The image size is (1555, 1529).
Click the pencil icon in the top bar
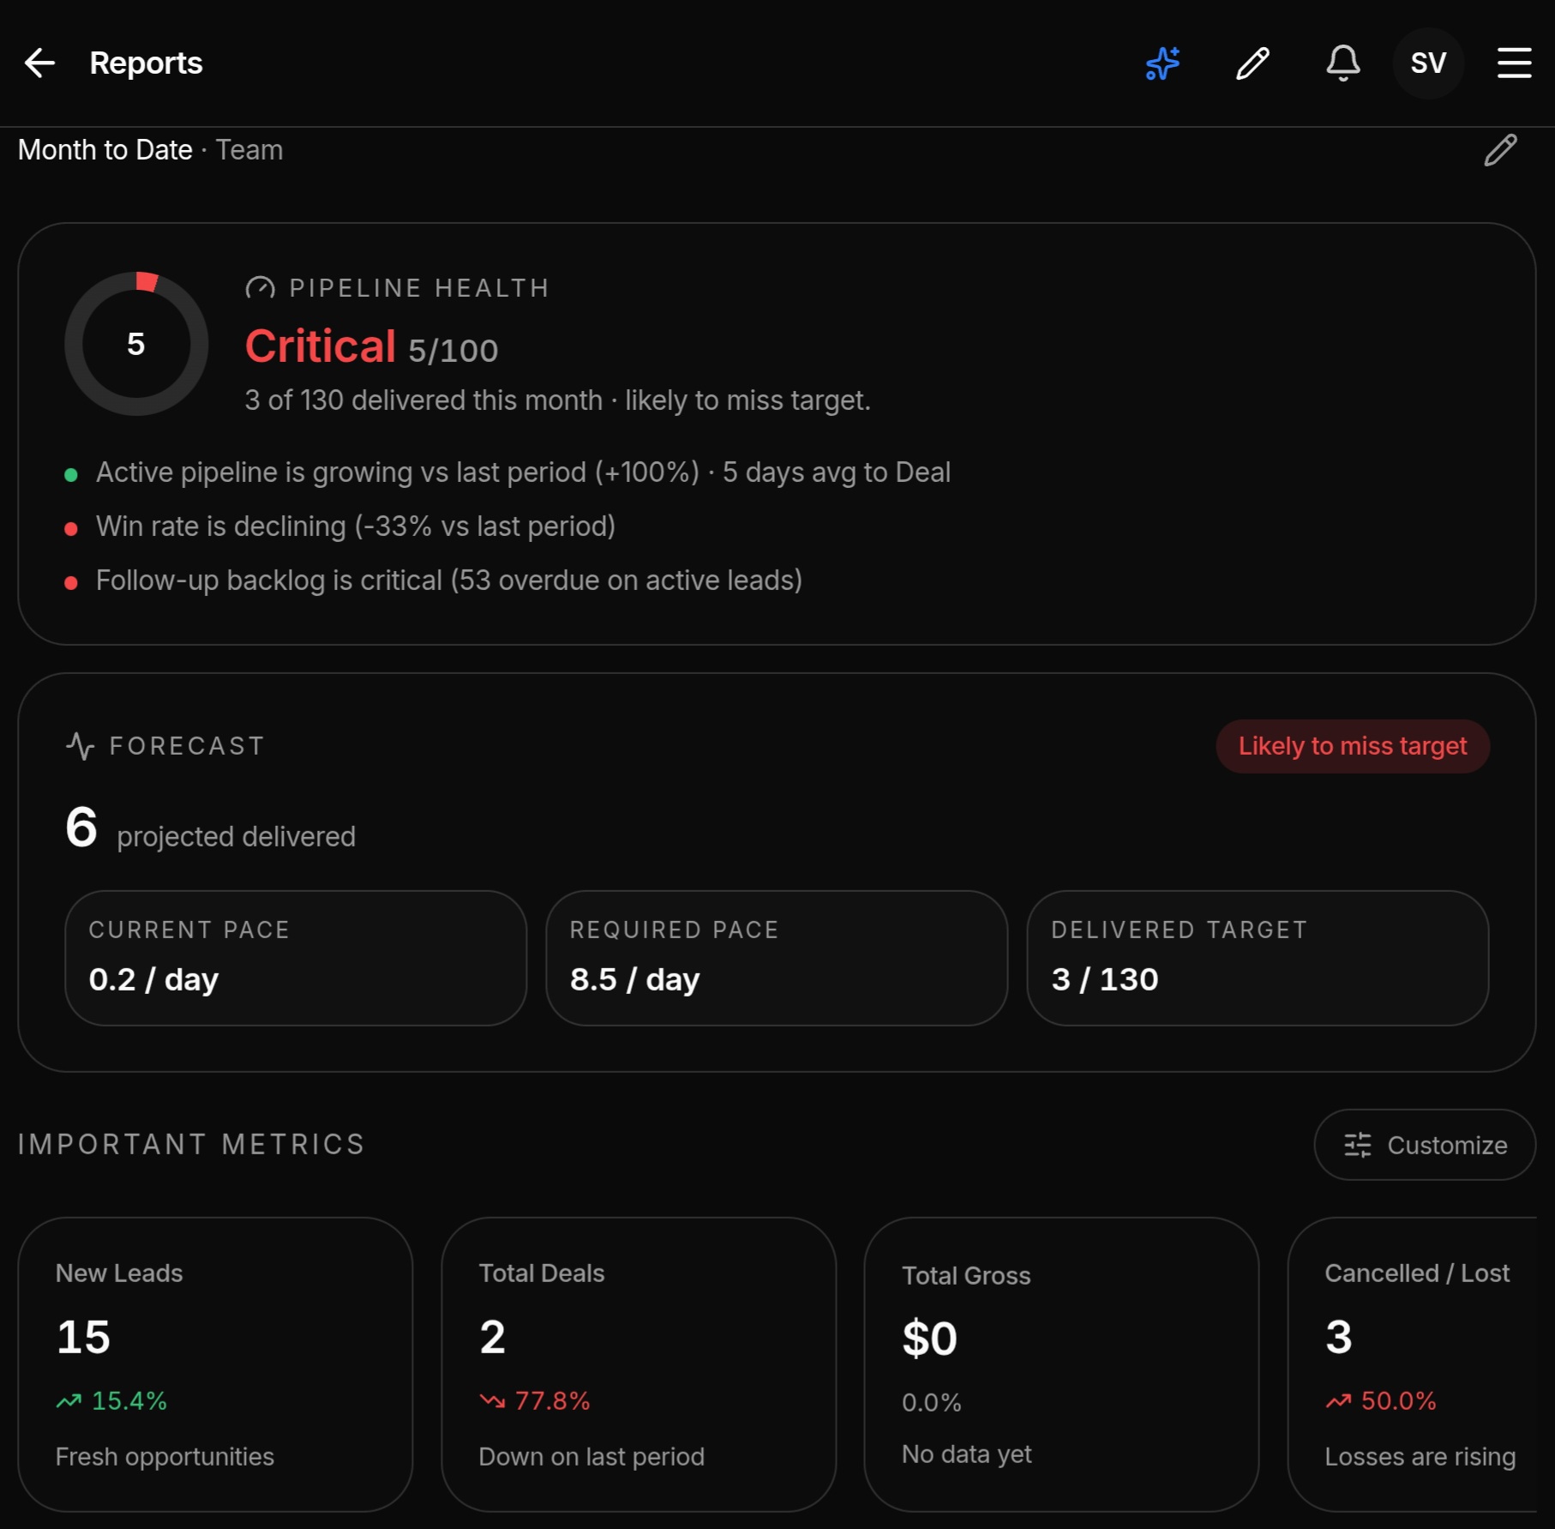click(1252, 63)
